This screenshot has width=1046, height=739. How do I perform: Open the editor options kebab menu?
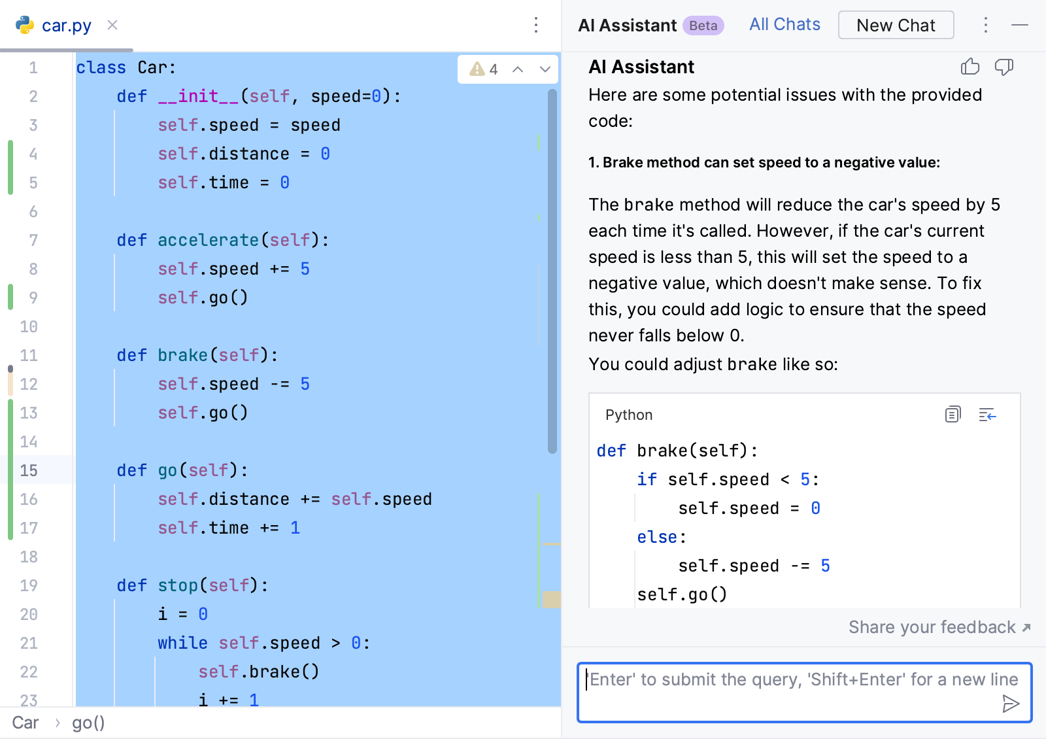coord(536,25)
